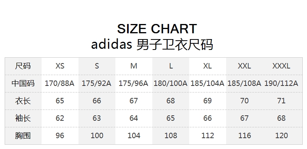Click the 胸围 row label

pos(23,135)
